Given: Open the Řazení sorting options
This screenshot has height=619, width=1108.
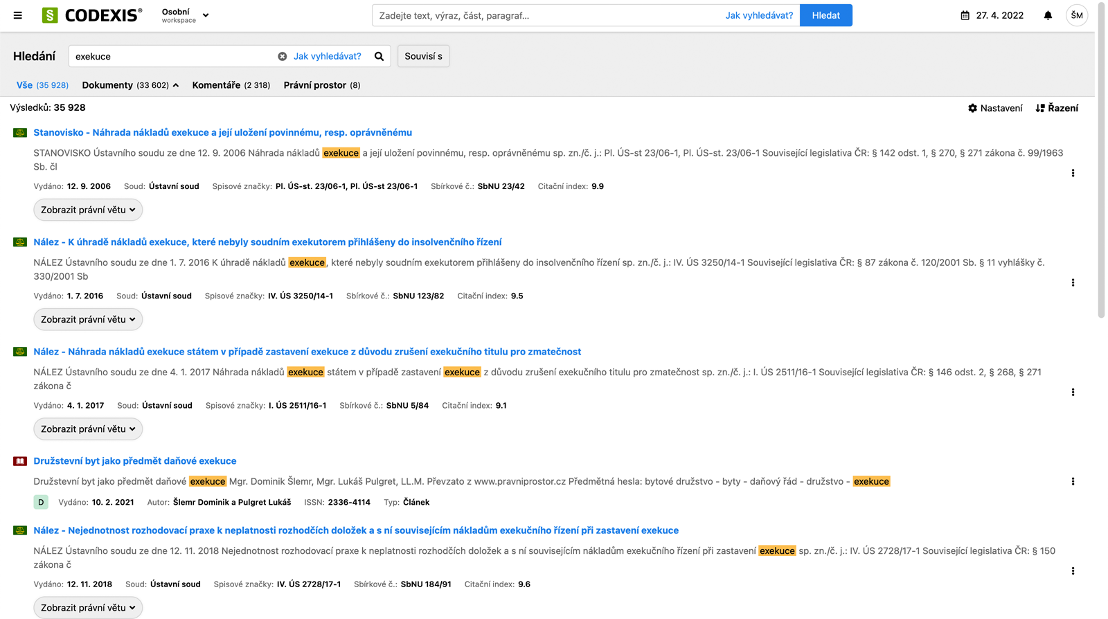Looking at the screenshot, I should tap(1057, 108).
